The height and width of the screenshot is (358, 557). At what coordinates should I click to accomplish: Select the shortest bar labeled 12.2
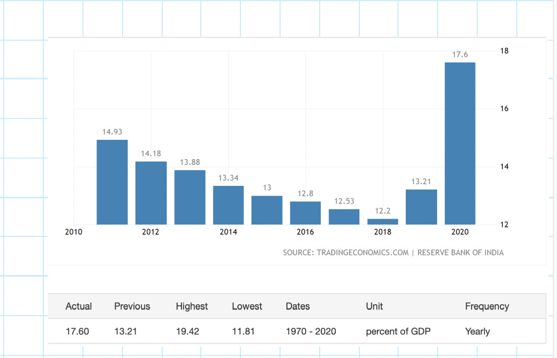pyautogui.click(x=382, y=222)
